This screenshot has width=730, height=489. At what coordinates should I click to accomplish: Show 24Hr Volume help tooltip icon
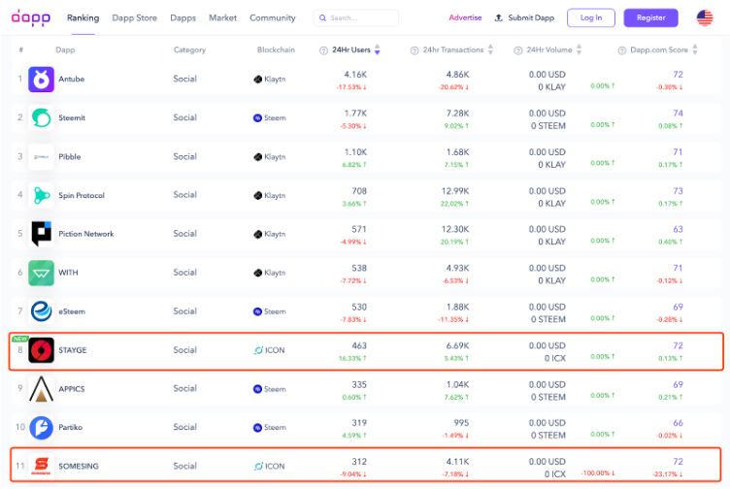(x=517, y=50)
